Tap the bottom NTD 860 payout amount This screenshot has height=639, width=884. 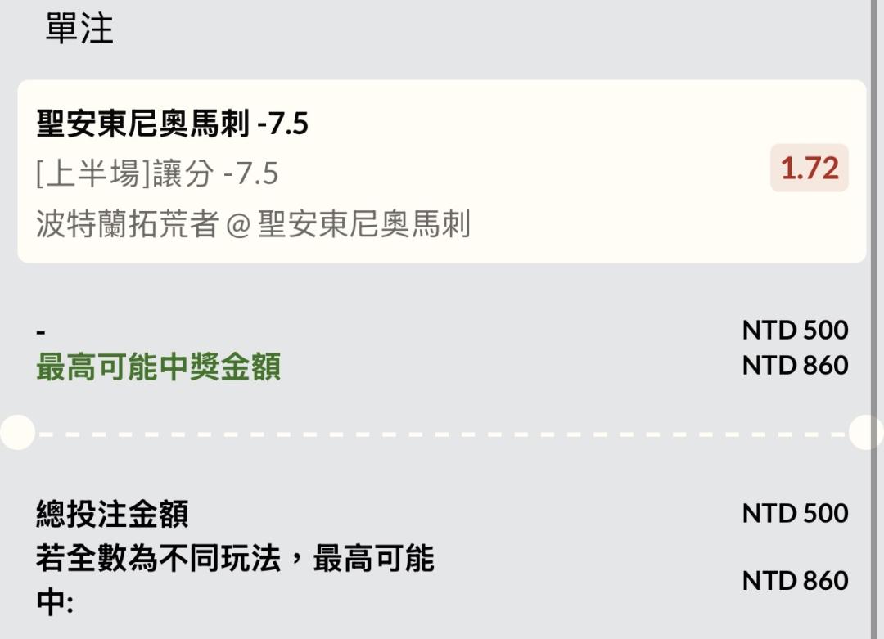795,581
